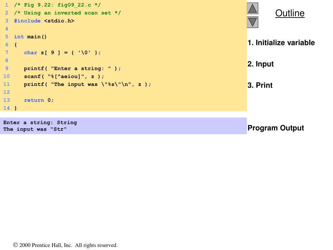333x250 pixels.
Task: Select '3. Print' outline item
Action: click(260, 85)
